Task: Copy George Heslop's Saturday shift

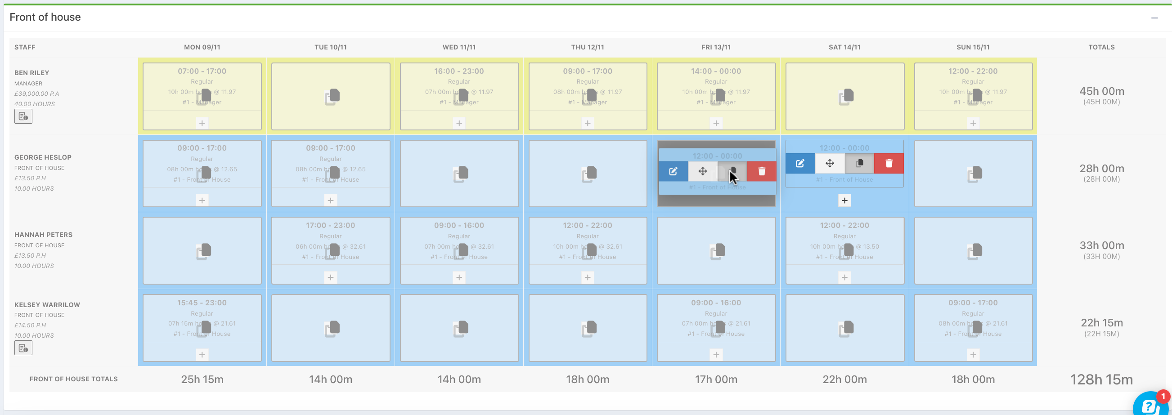Action: (x=859, y=164)
